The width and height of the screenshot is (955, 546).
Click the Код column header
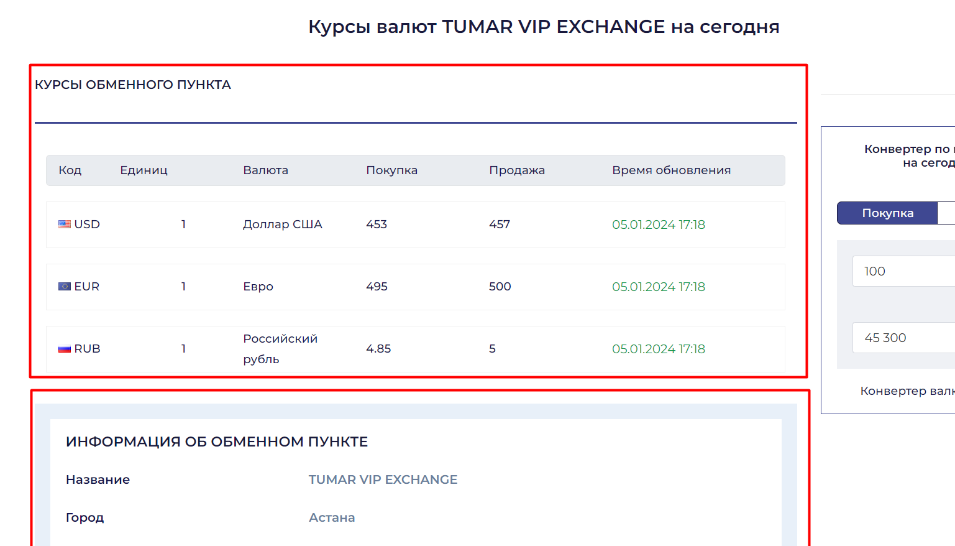coord(70,170)
